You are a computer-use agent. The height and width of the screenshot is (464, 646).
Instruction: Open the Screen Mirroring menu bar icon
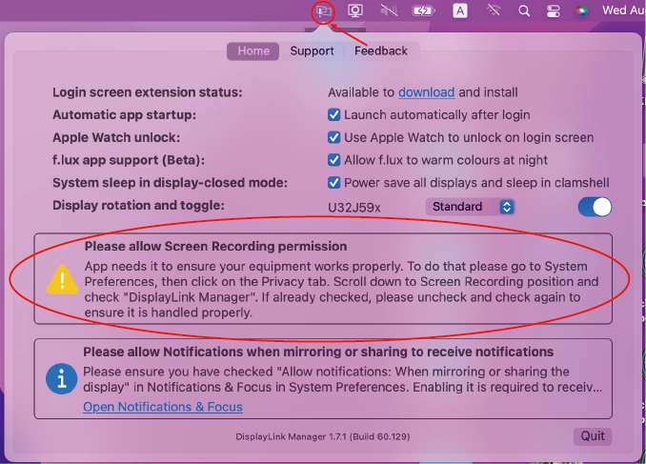[x=355, y=11]
